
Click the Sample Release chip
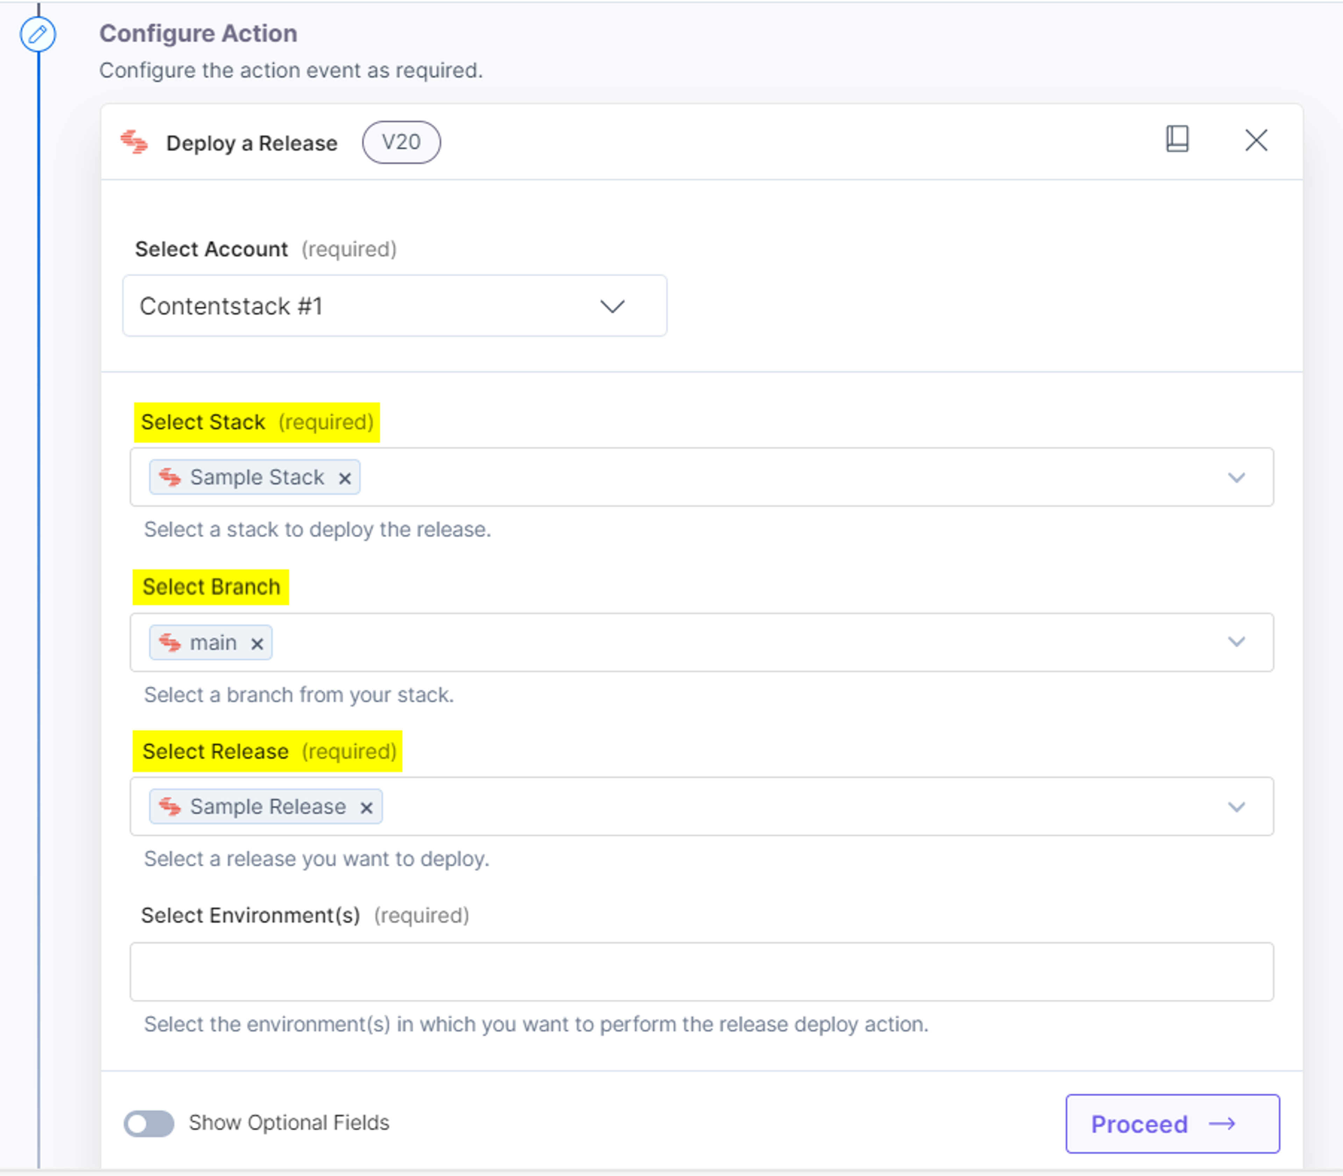(x=266, y=807)
